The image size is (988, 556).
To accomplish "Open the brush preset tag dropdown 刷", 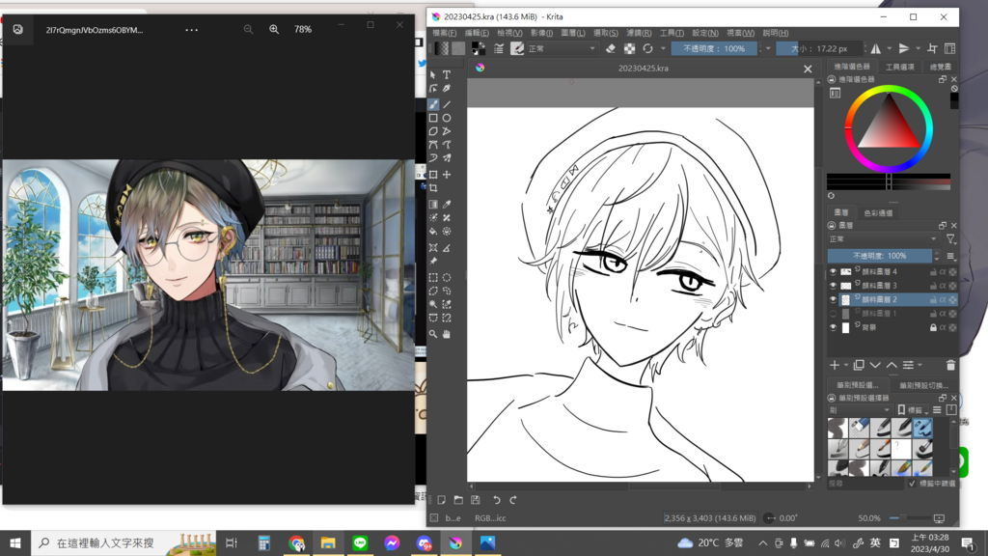I will [x=859, y=409].
